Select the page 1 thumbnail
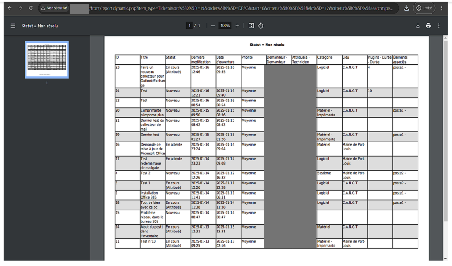Viewport: 452px width, 266px height. (47, 60)
